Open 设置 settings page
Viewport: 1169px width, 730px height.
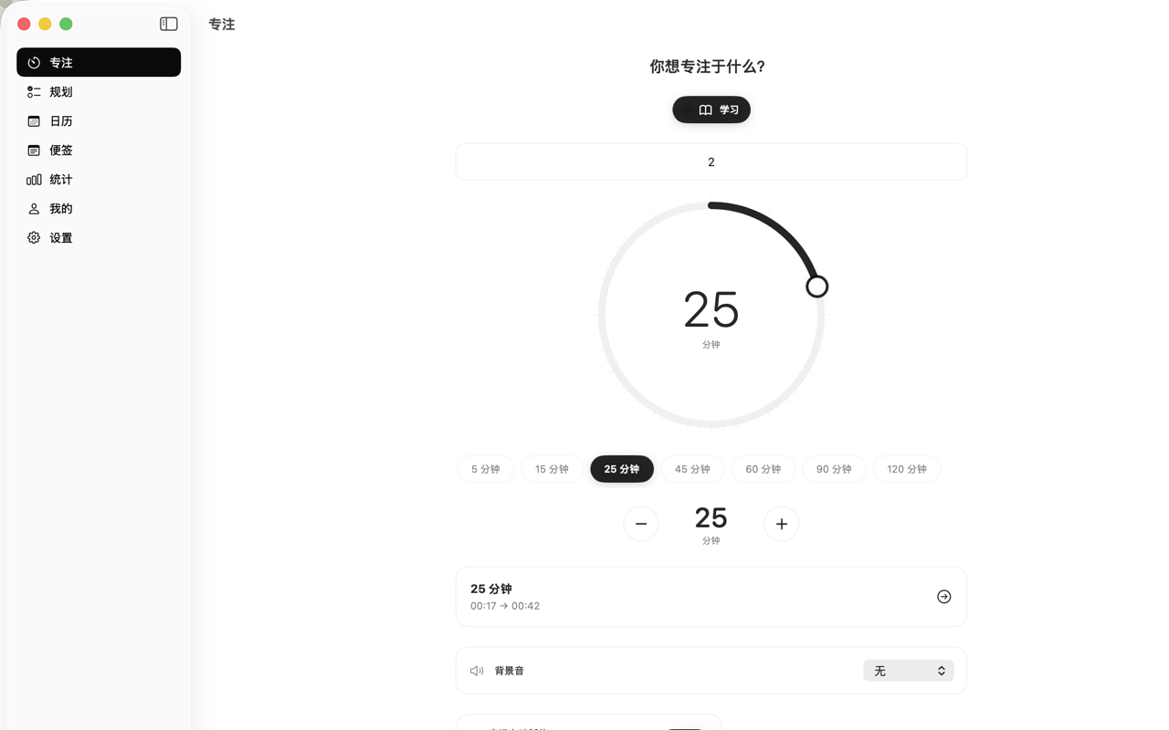(99, 237)
